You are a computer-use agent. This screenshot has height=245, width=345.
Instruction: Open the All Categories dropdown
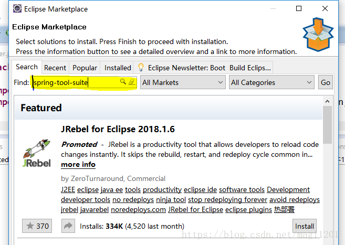271,82
